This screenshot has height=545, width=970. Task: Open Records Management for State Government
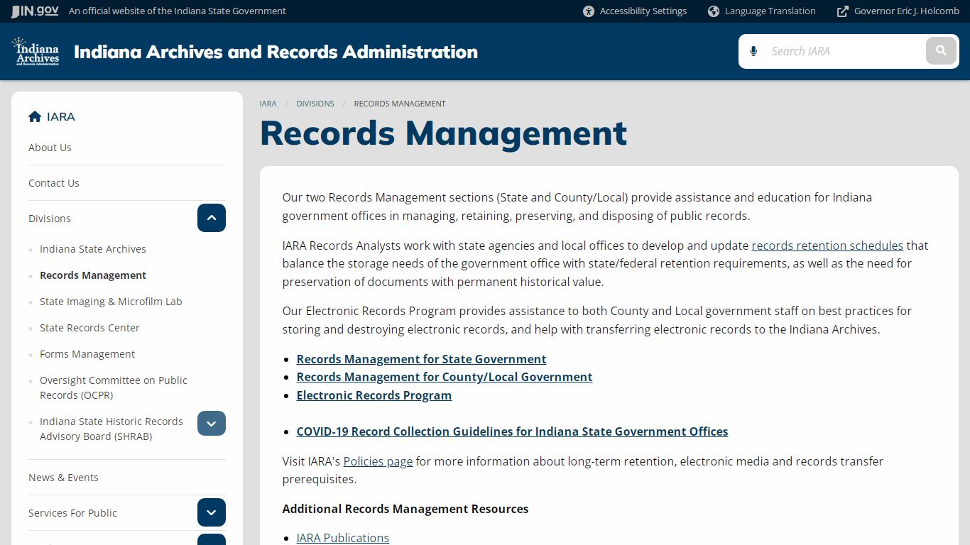click(422, 359)
